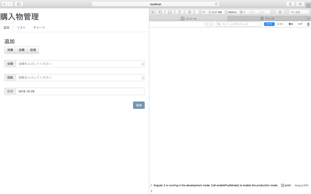Reload page from inspector toolbar

pos(179,12)
